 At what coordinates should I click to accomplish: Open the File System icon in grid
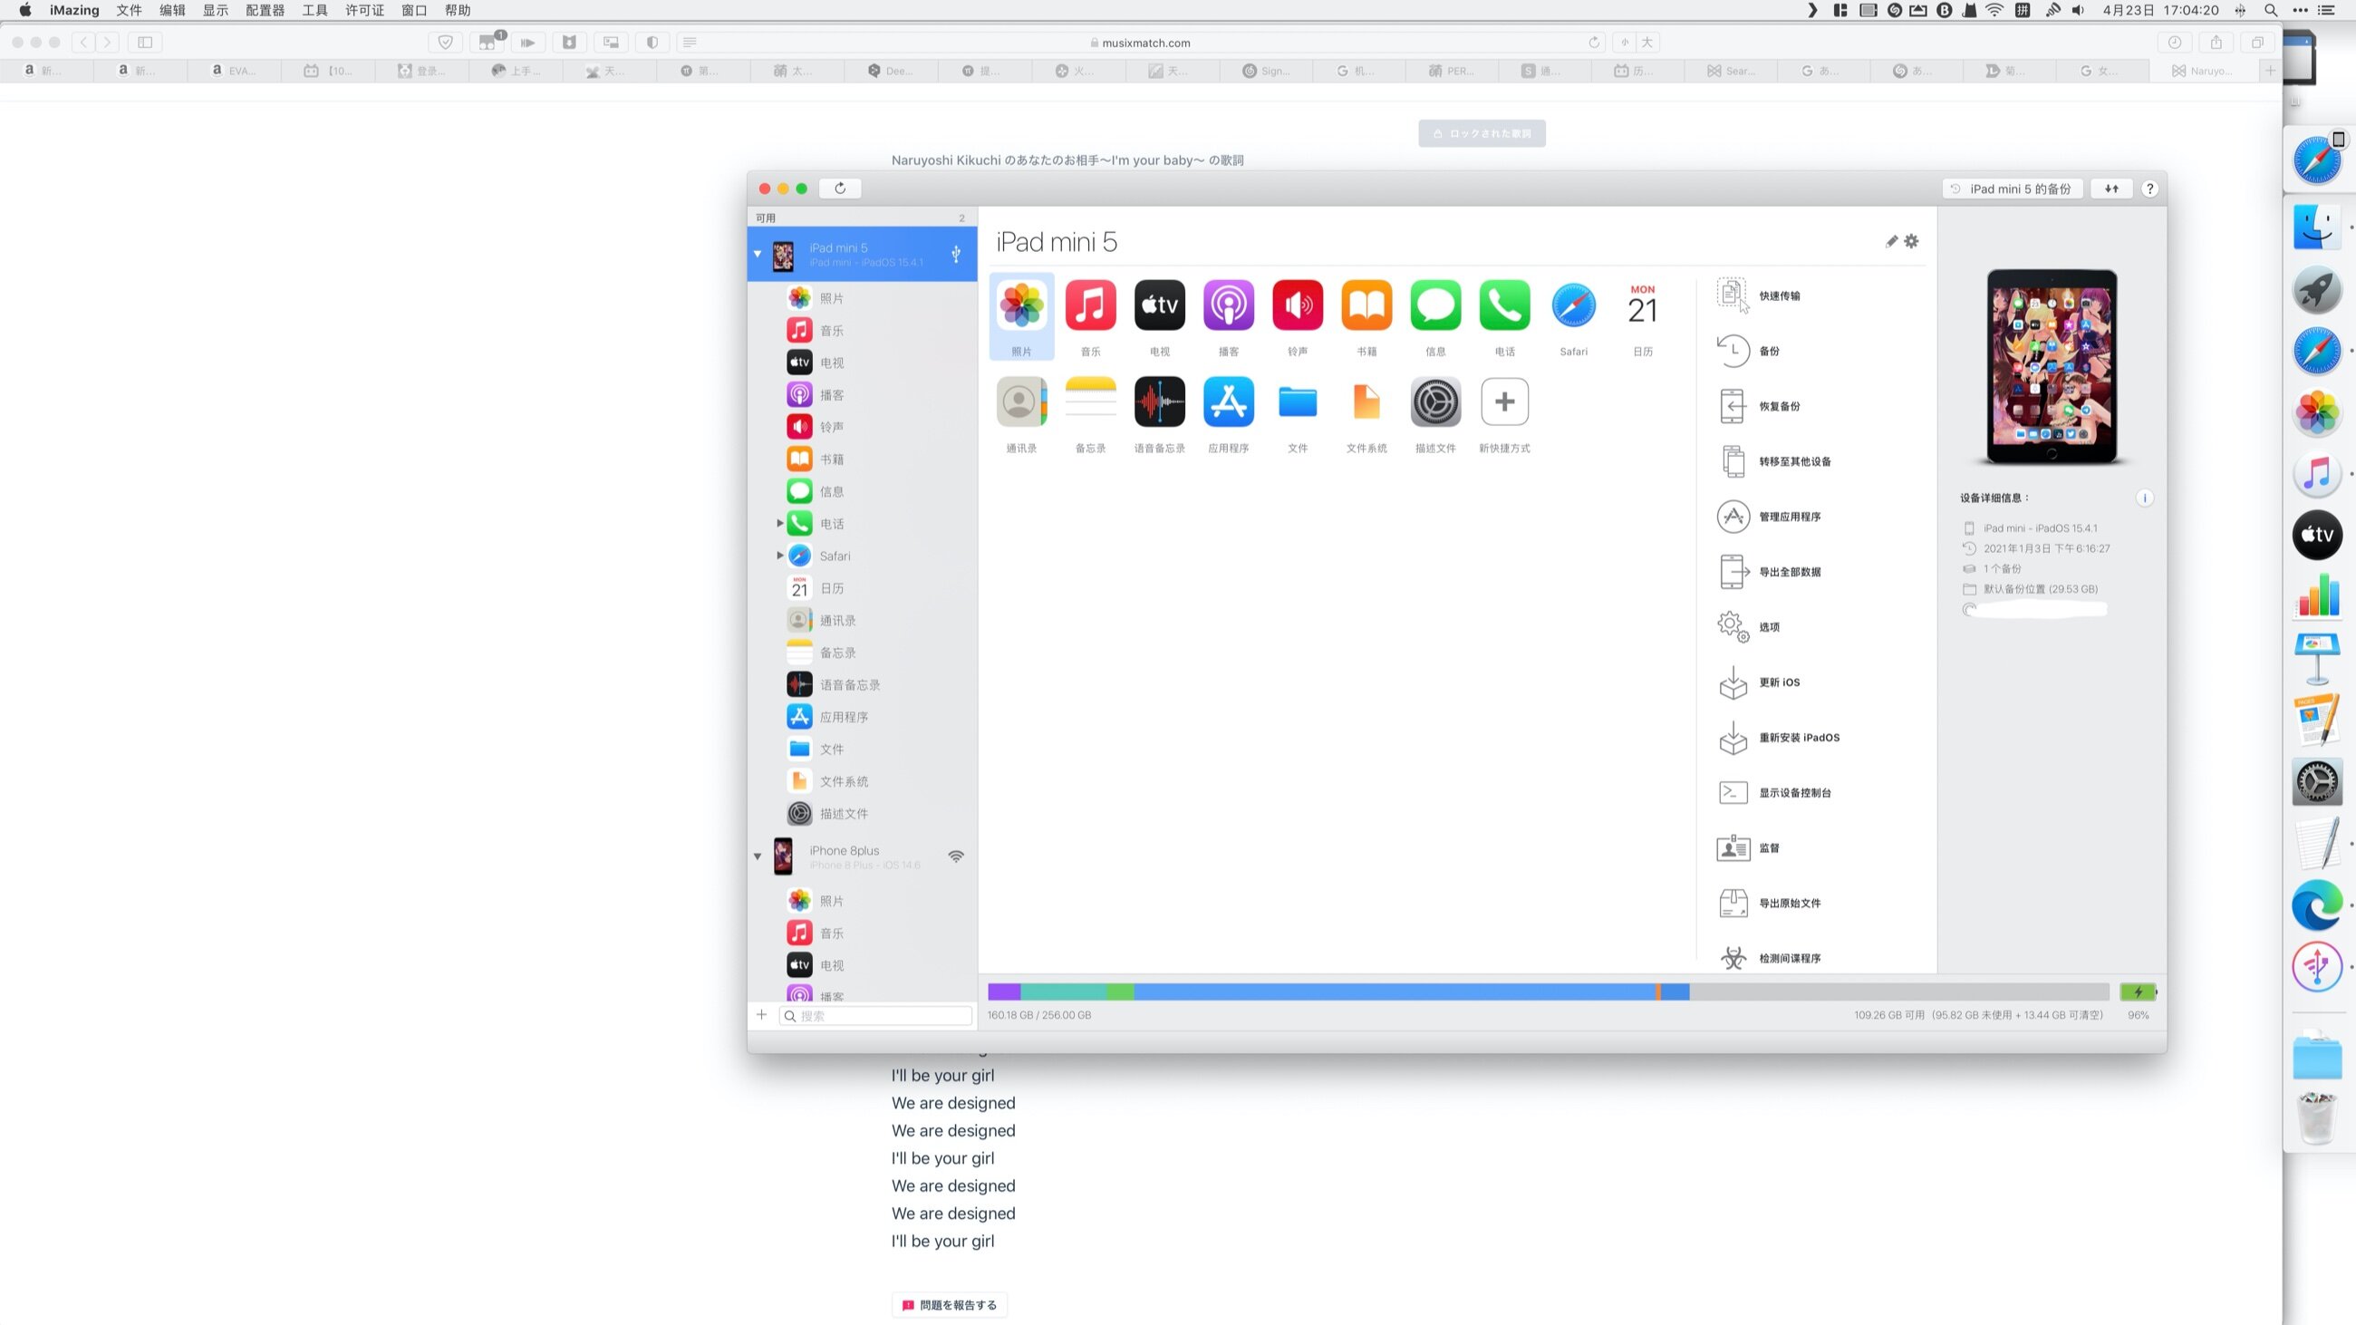[x=1366, y=401]
